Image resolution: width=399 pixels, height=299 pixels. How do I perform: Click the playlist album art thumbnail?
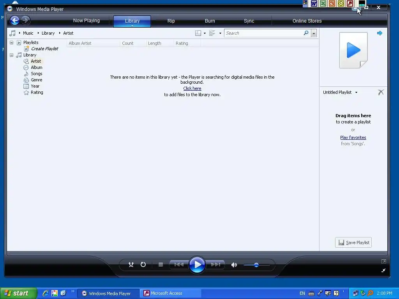click(353, 50)
